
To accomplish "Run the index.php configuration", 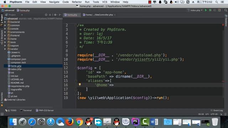I will click(x=206, y=10).
